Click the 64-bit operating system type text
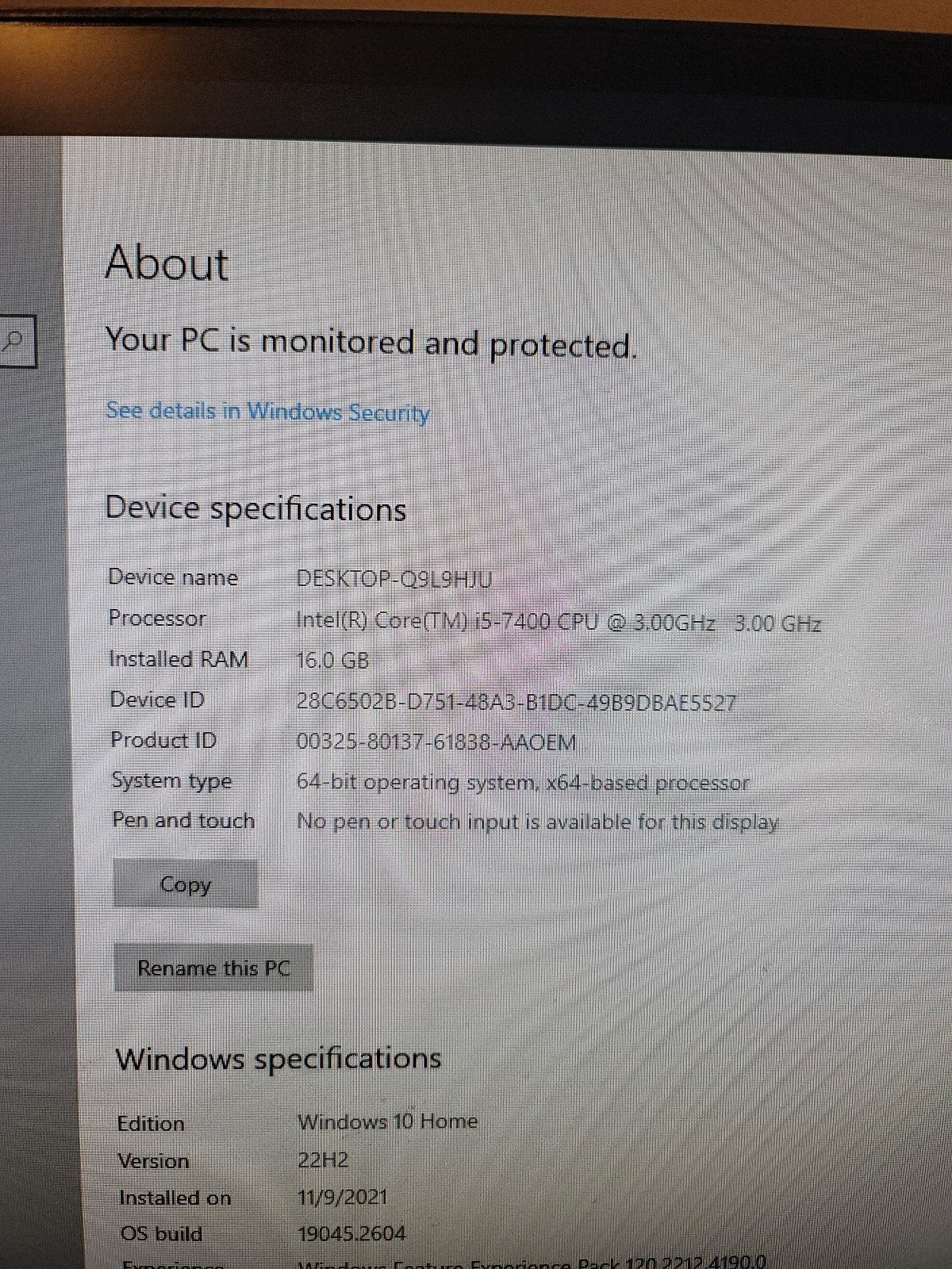Image resolution: width=952 pixels, height=1269 pixels. click(x=523, y=783)
